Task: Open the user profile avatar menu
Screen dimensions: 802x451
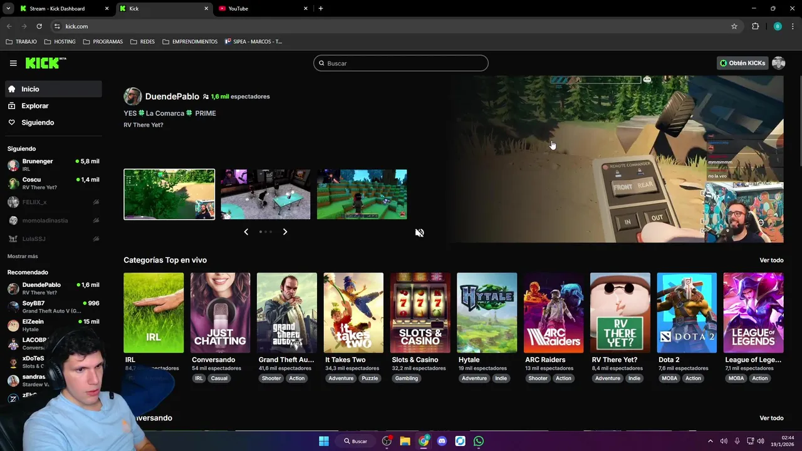Action: [x=778, y=63]
